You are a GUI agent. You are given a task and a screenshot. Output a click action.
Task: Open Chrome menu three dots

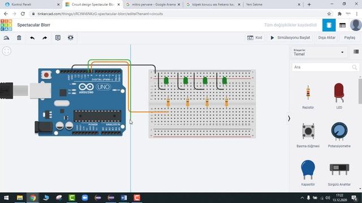coord(357,14)
